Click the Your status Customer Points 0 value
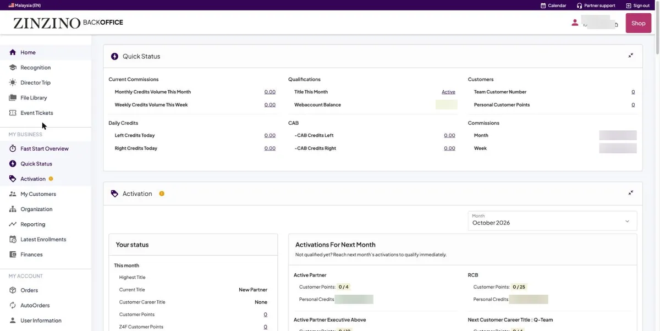 (266, 315)
